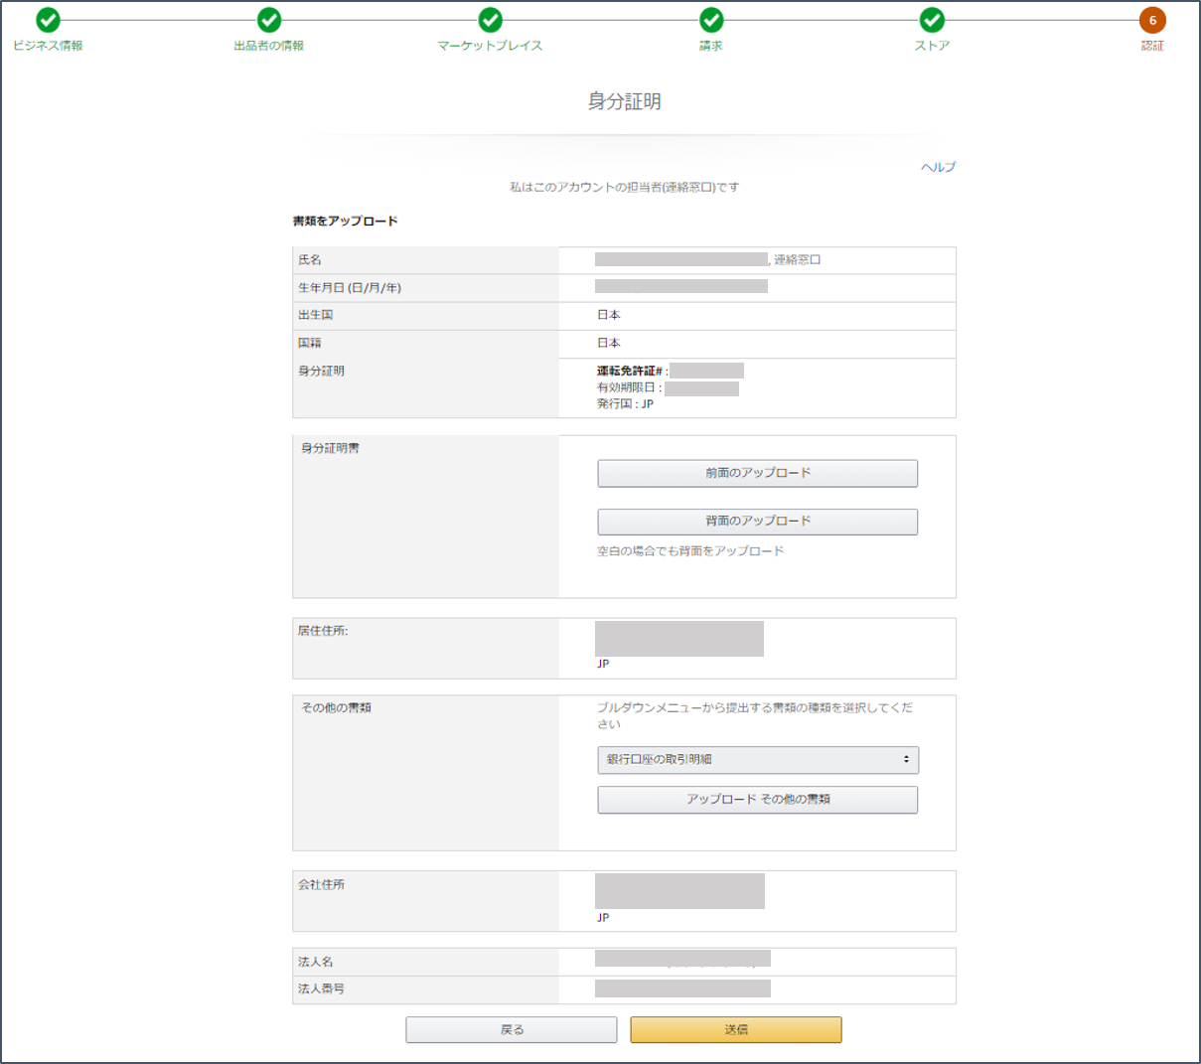Go back with the 戻る button
This screenshot has width=1201, height=1064.
pos(512,1030)
